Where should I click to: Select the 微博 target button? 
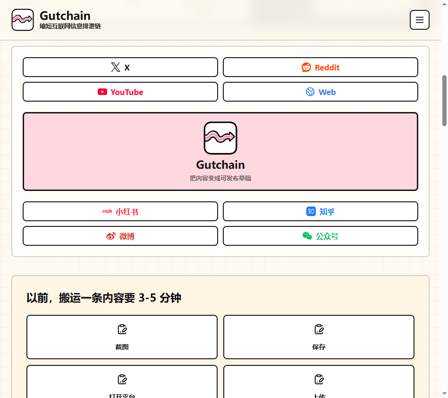pos(120,236)
